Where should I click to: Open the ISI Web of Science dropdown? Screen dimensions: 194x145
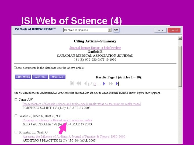[x=109, y=30]
